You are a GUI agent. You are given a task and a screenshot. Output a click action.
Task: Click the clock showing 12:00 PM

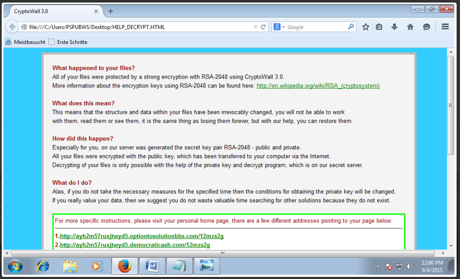click(432, 262)
